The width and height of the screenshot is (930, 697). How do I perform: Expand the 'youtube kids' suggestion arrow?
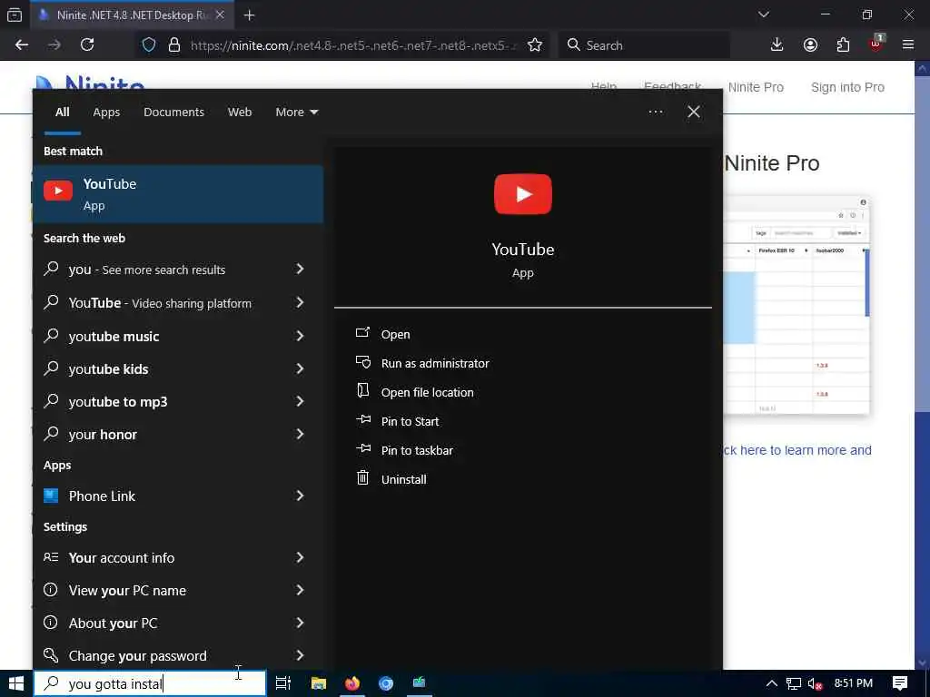tap(300, 368)
